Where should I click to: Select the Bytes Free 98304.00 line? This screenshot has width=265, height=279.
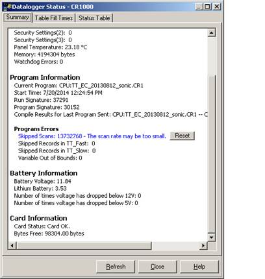(x=49, y=234)
